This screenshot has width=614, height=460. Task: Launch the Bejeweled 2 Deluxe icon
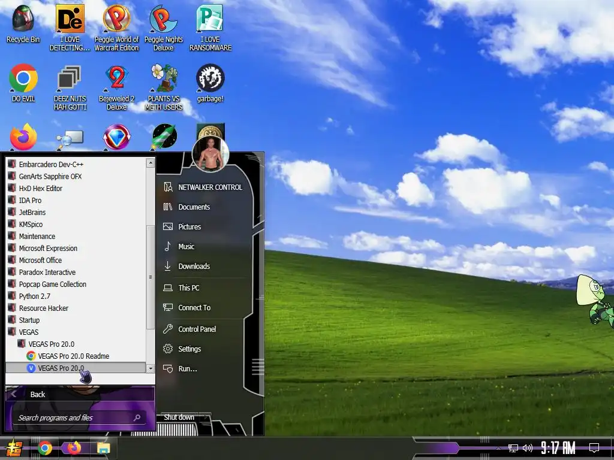[116, 87]
